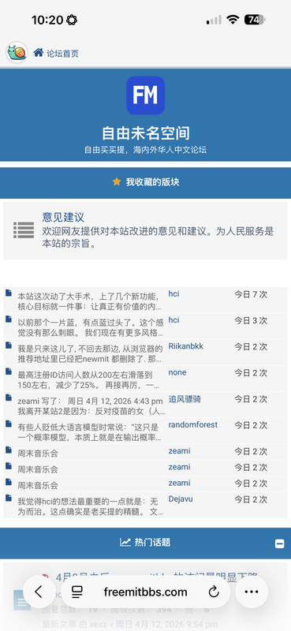Viewport: 291px width, 631px height.
Task: Open the Riikanbkk user profile
Action: [x=186, y=346]
